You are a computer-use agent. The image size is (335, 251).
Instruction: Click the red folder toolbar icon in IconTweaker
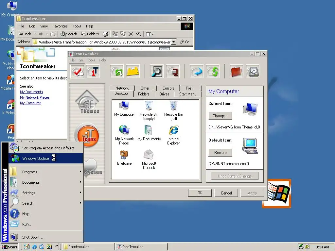point(237,71)
